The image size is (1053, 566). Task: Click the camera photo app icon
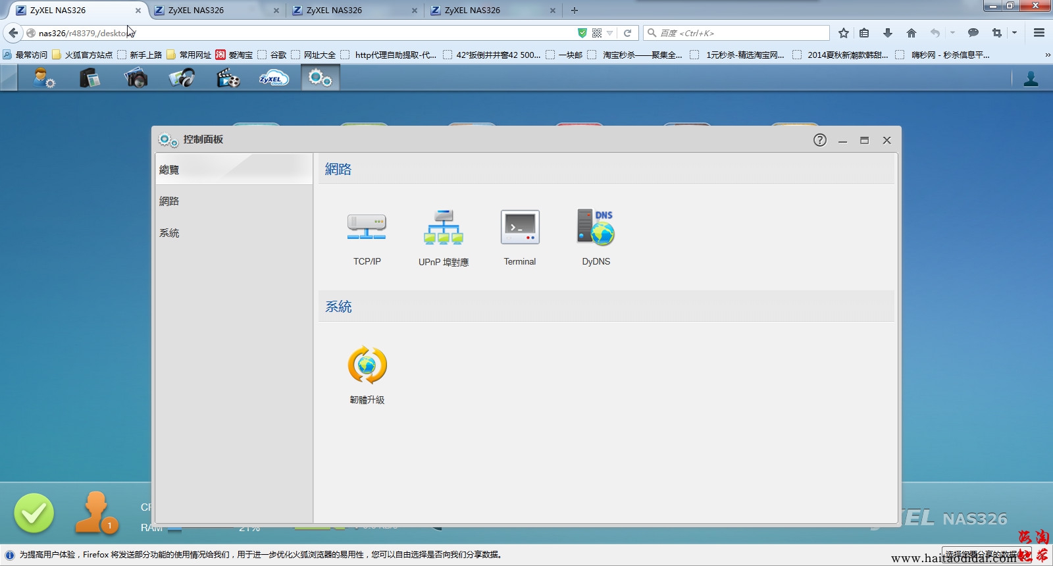(x=136, y=78)
